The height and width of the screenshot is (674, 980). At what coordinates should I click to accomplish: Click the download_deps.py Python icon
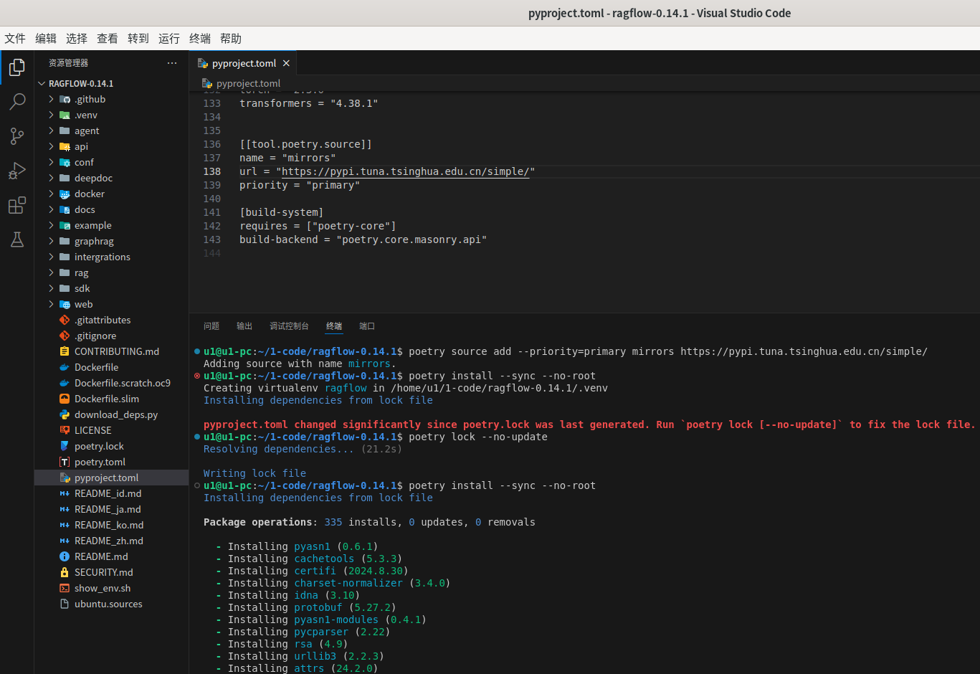[65, 414]
